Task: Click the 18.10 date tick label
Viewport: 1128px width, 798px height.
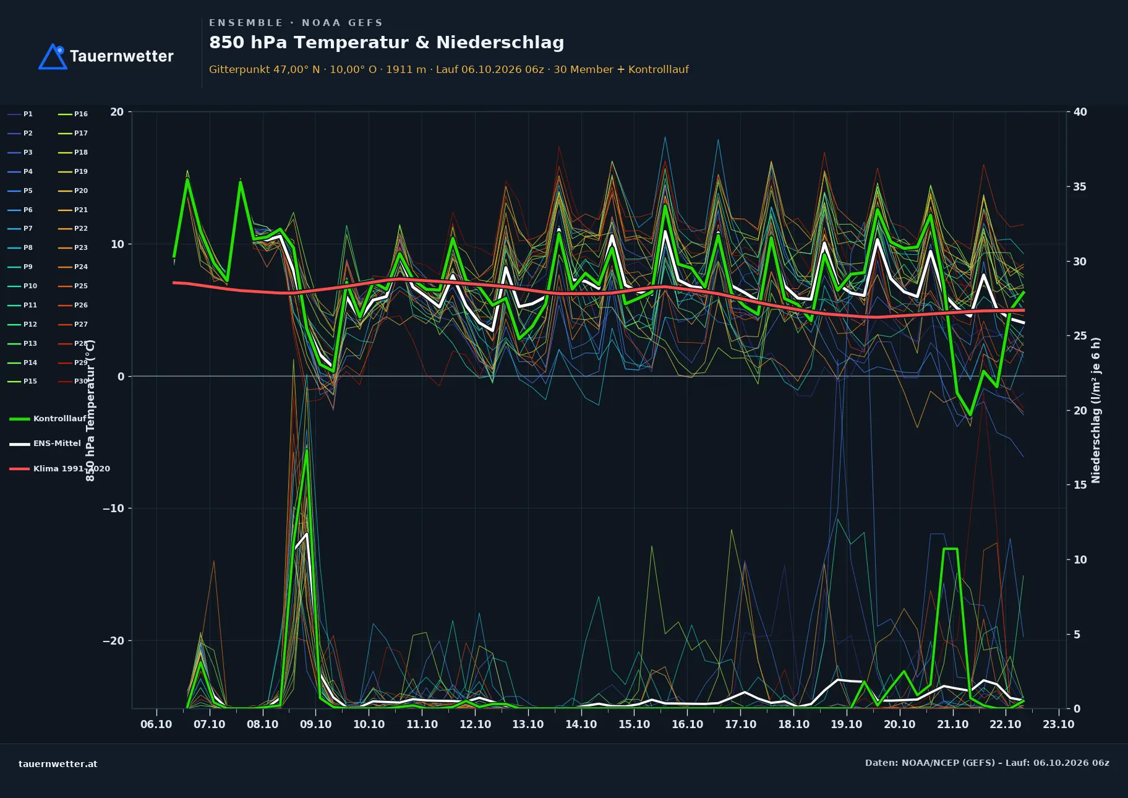Action: point(793,724)
